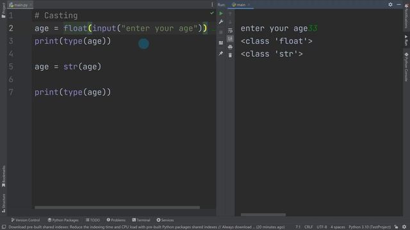Click the Run console horizontal scrollbar

coord(263,215)
